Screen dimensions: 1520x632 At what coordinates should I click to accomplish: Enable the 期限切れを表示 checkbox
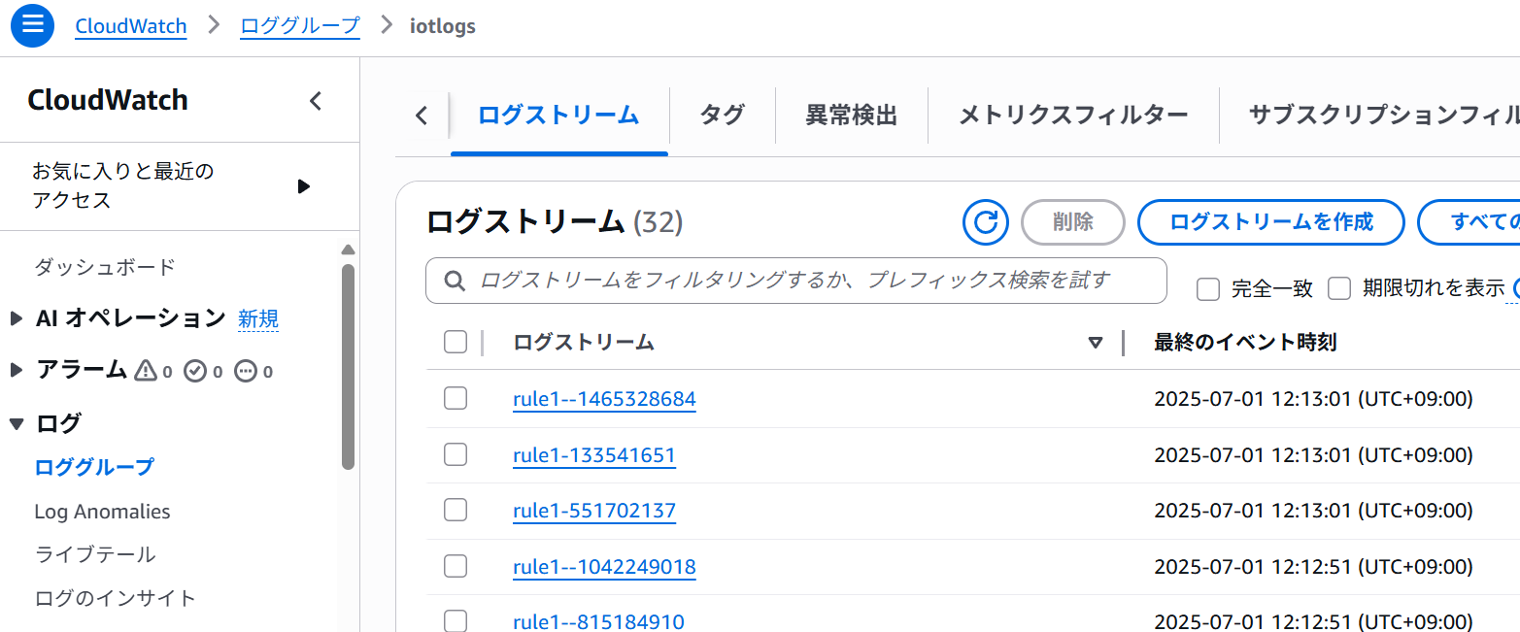coord(1339,288)
